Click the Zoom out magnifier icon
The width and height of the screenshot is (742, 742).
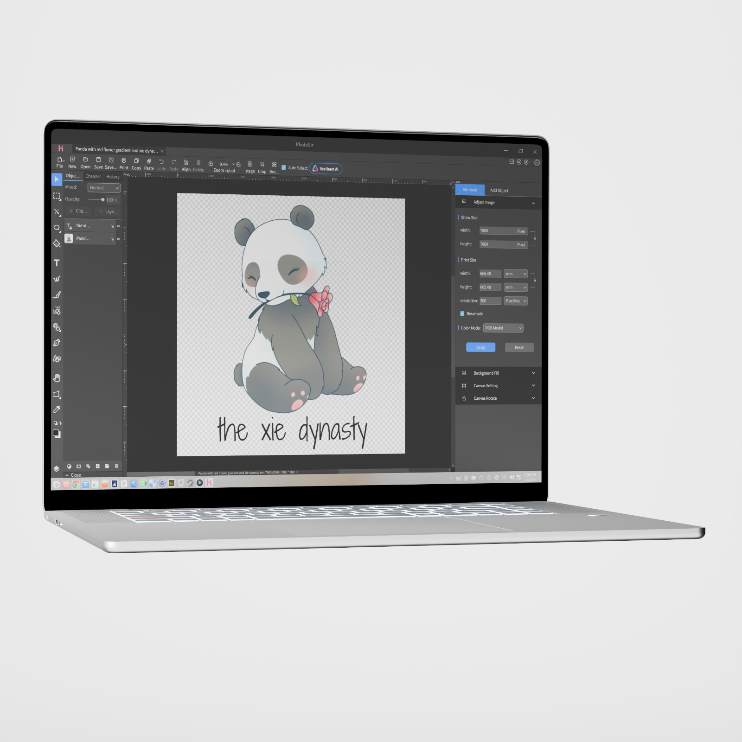point(238,165)
